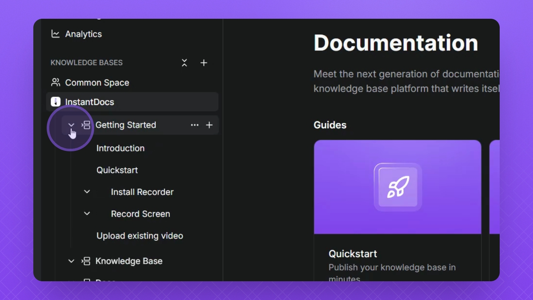The height and width of the screenshot is (300, 533).
Task: Open Getting Started more options menu
Action: (x=194, y=125)
